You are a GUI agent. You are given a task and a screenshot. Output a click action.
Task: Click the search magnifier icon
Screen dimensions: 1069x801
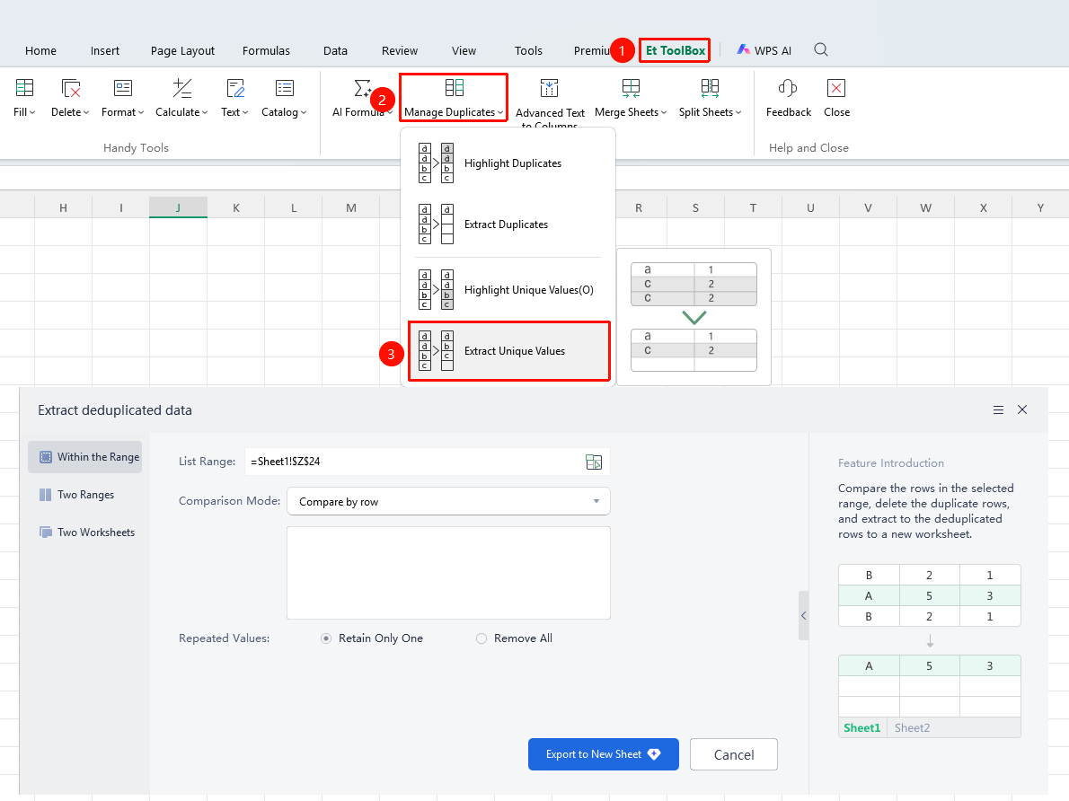tap(821, 49)
